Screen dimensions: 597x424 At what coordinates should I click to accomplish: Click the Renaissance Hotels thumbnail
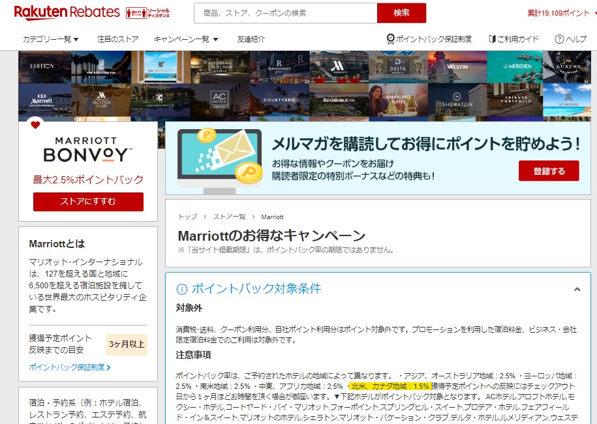pos(279,67)
